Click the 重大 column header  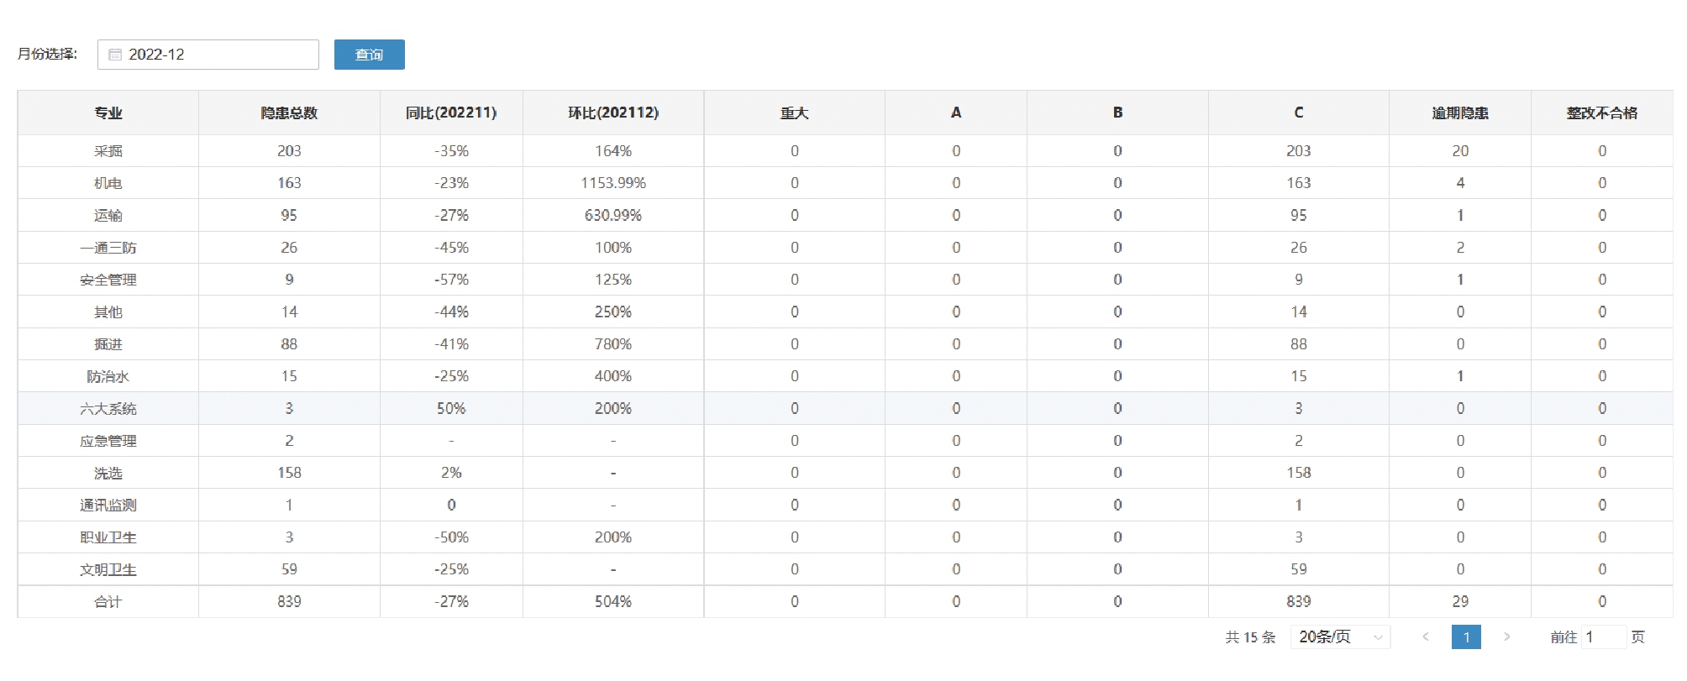tap(794, 113)
